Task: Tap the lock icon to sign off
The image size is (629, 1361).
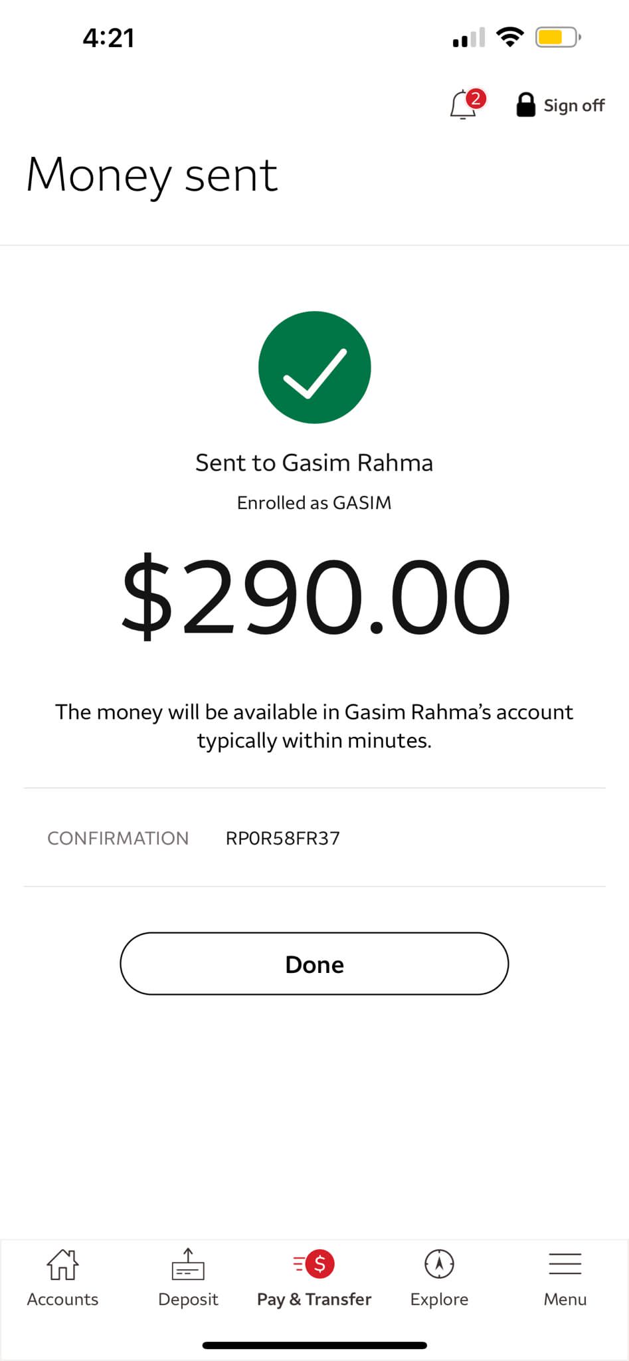Action: (x=525, y=105)
